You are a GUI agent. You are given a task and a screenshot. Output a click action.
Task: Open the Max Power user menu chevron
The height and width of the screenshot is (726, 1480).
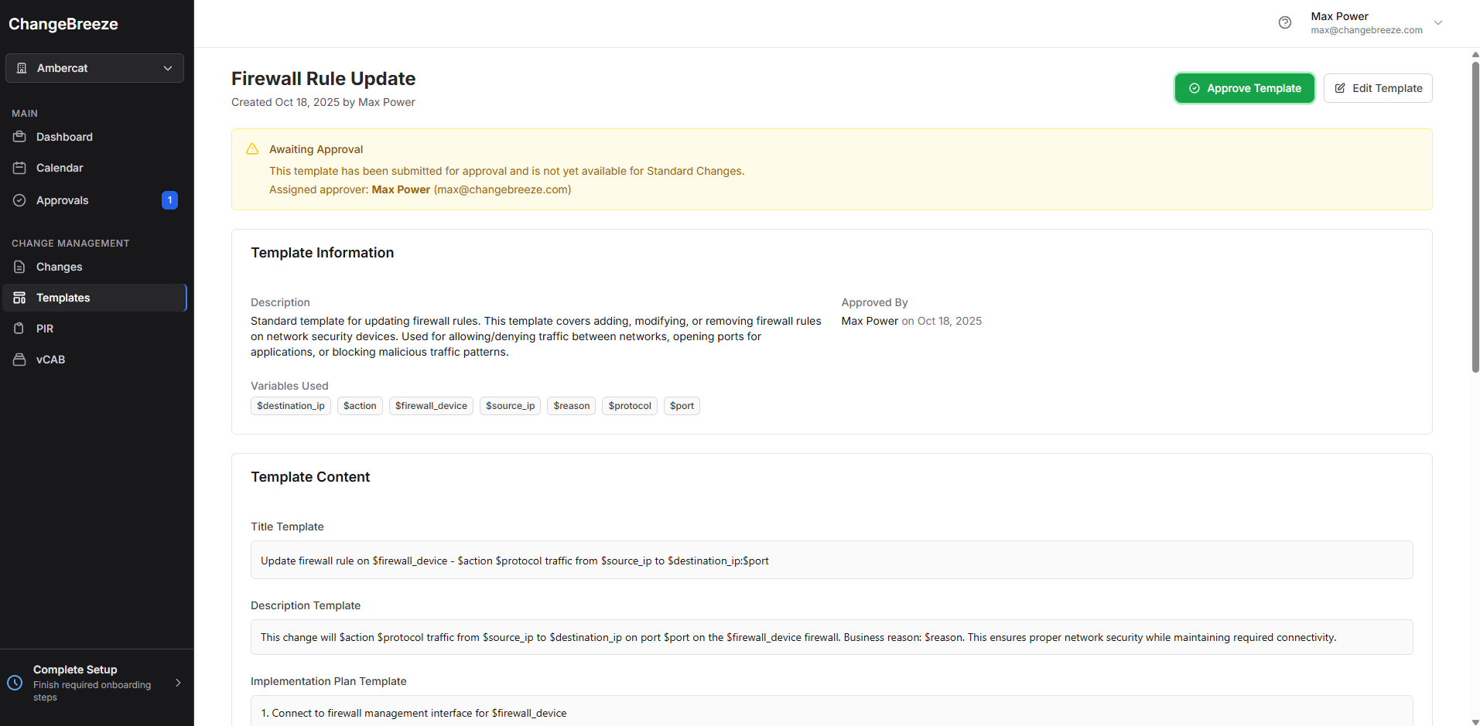click(1438, 22)
